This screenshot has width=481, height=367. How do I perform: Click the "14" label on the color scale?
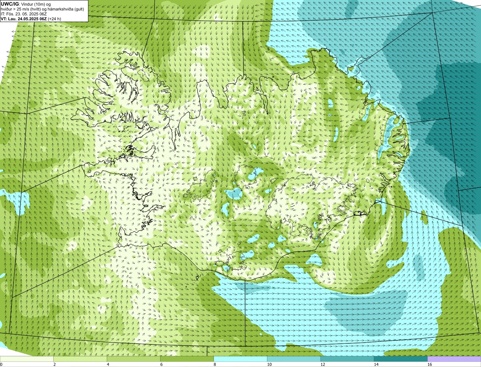376,364
